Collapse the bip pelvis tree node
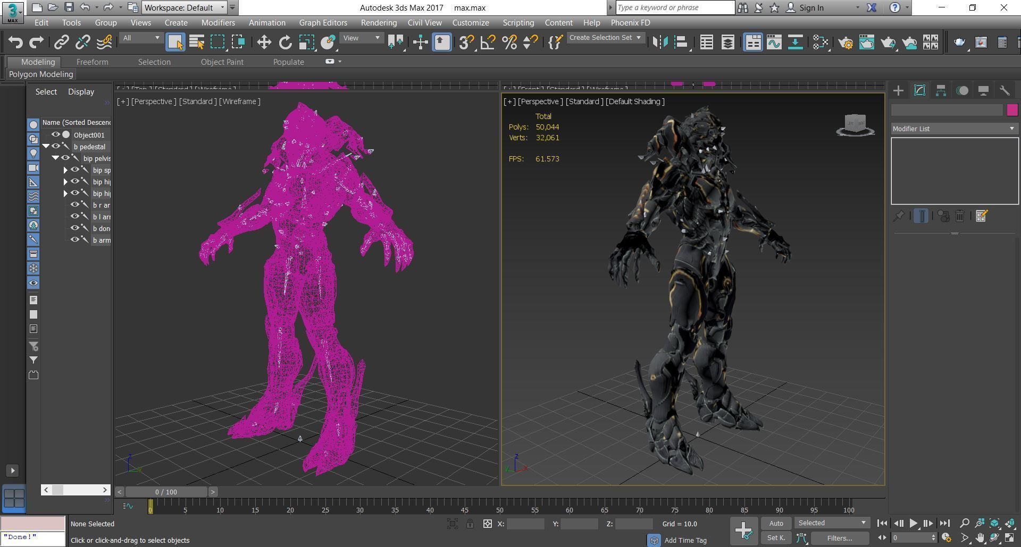Viewport: 1021px width, 547px height. [55, 158]
